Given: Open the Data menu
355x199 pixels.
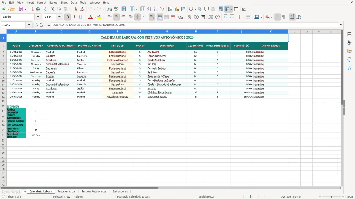Looking at the screenshot, I should point(74,2).
